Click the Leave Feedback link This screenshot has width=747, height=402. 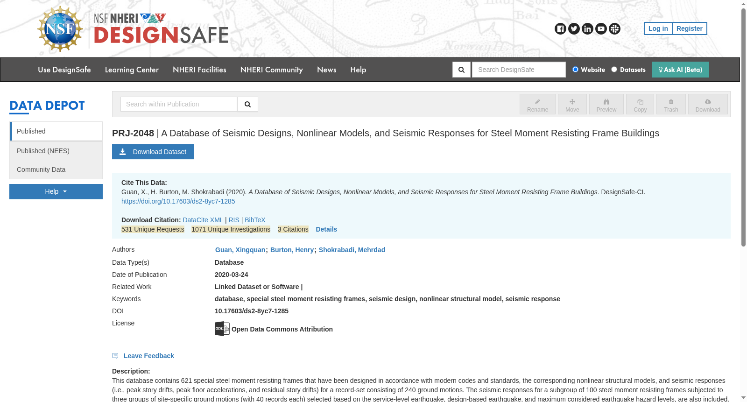148,356
